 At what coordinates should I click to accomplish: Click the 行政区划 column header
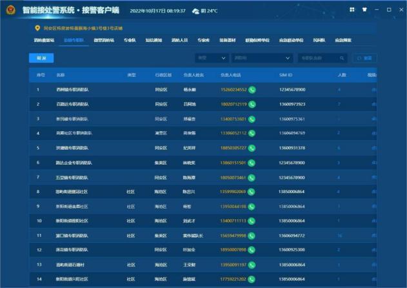(x=163, y=75)
